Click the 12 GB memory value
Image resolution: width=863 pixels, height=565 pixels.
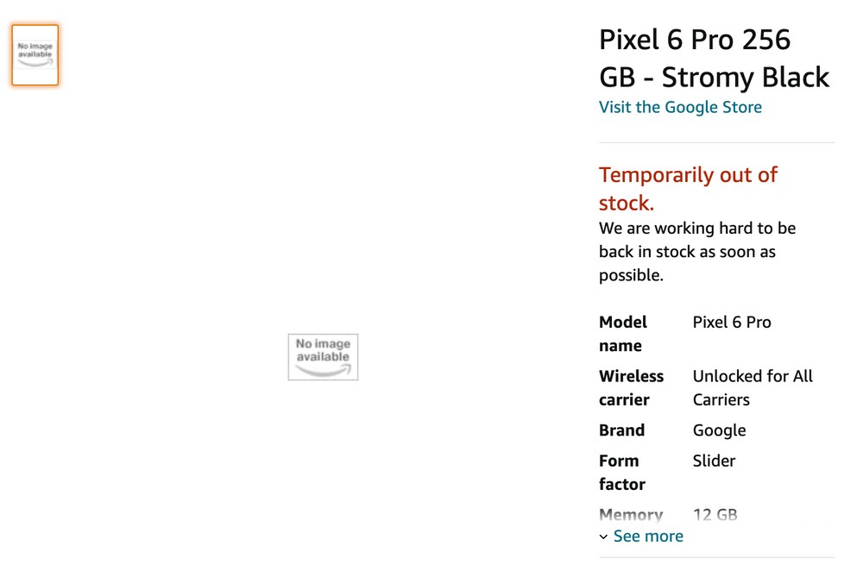tap(715, 514)
